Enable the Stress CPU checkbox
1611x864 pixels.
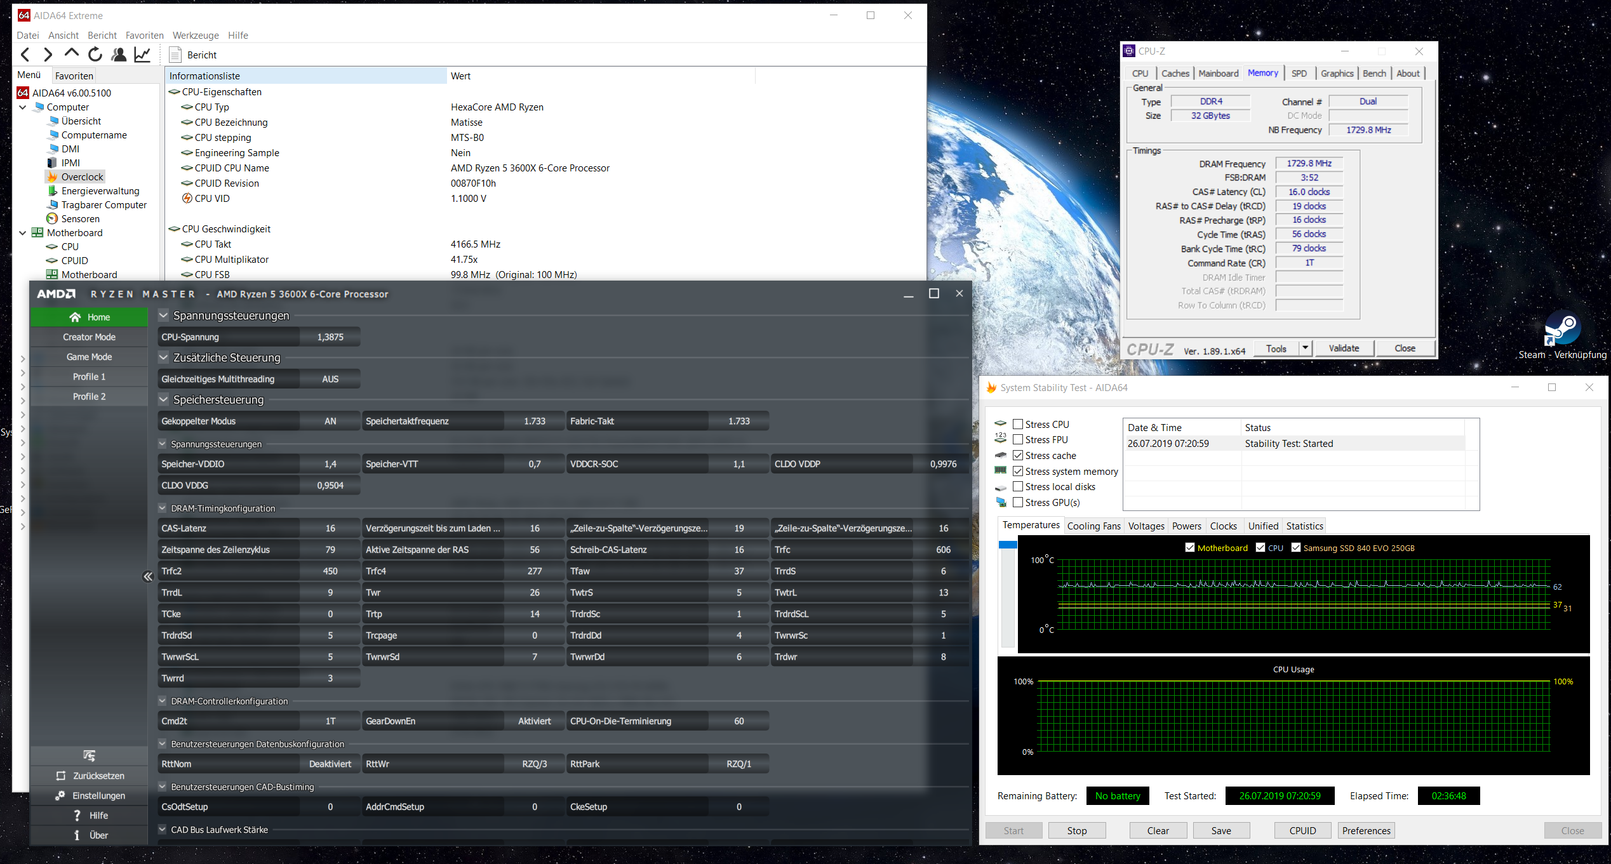1018,424
